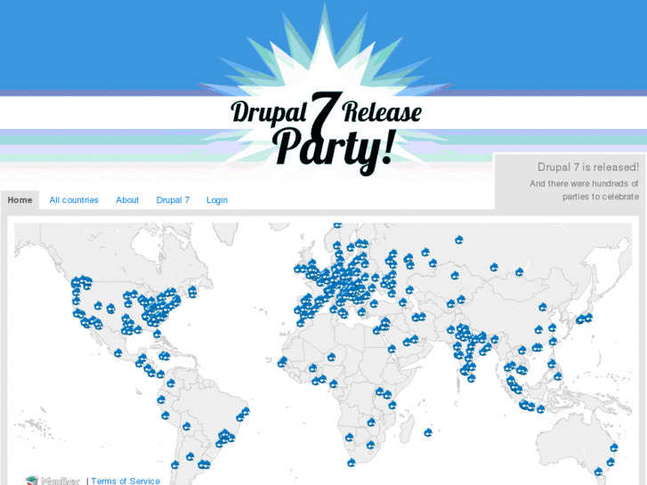
Task: Go to All countries page
Action: tap(74, 200)
